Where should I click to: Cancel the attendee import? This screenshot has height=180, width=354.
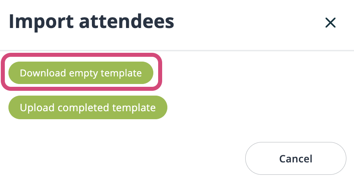pyautogui.click(x=295, y=158)
